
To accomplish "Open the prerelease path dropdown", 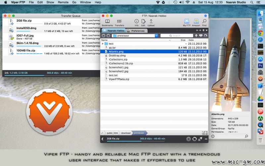I will pos(156,36).
